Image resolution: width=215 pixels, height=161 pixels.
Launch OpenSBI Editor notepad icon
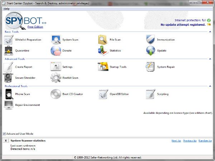(104, 94)
